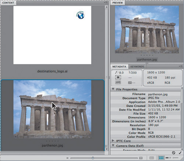
Task: Select the destinations_logo.ai thumbnail
Action: pyautogui.click(x=52, y=35)
